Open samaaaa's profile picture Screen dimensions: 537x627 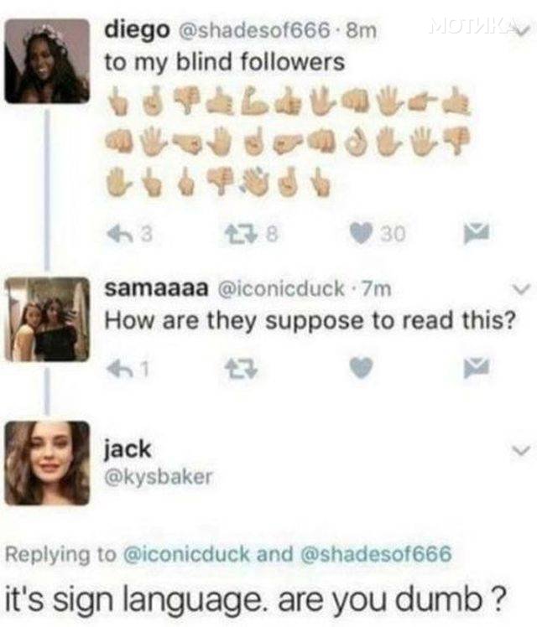tap(47, 319)
